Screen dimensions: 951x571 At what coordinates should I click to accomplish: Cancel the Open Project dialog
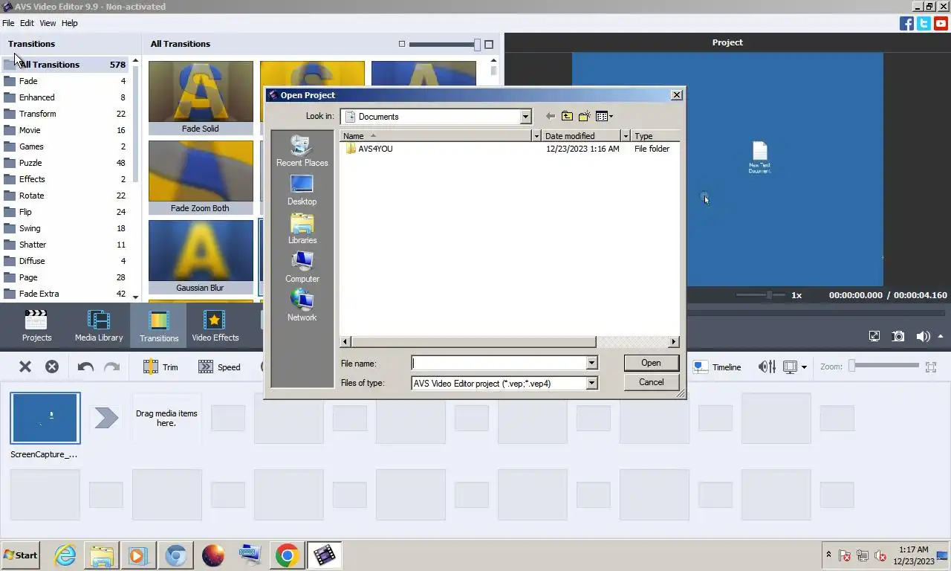point(651,382)
